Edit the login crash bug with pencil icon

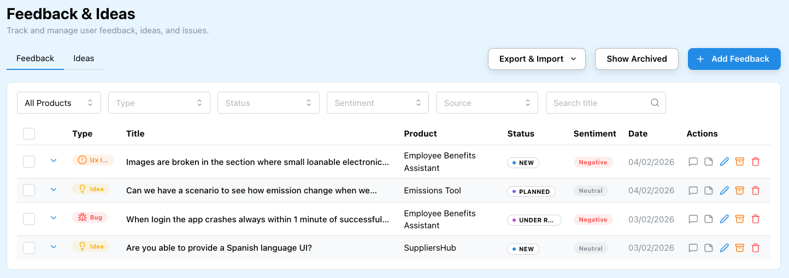pyautogui.click(x=725, y=219)
